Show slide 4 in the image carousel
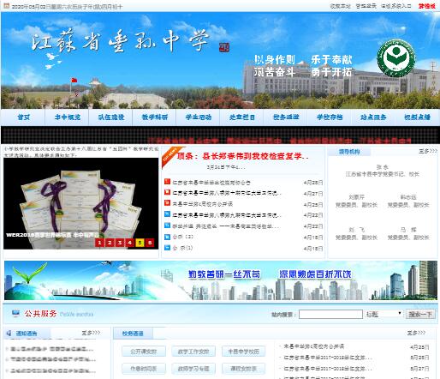This screenshot has height=379, width=440. click(x=130, y=243)
